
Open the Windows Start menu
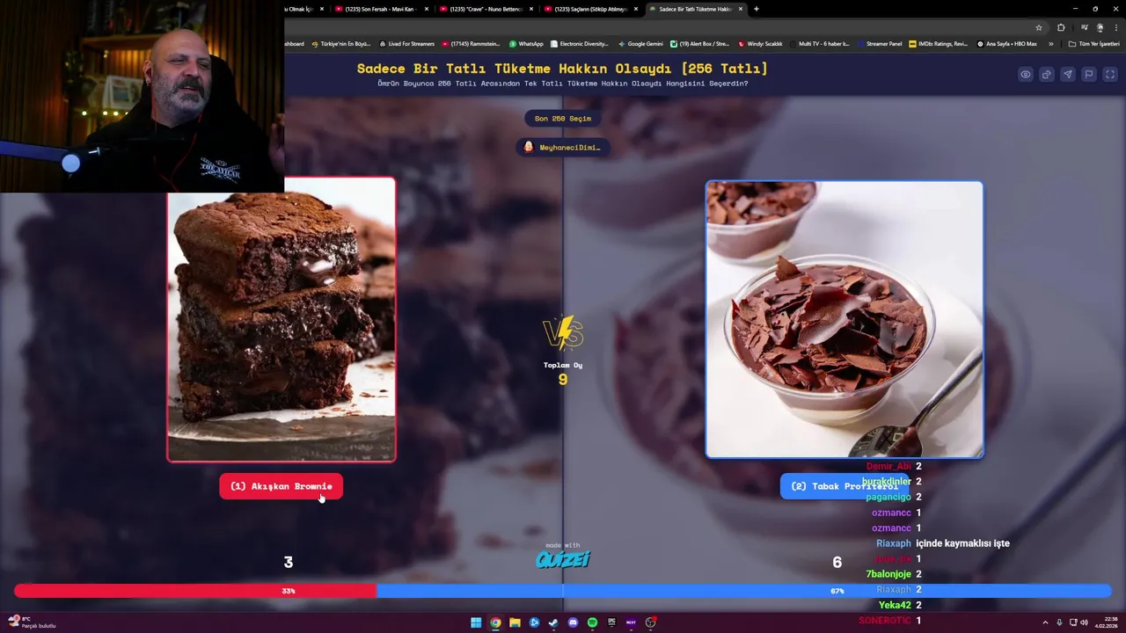point(476,622)
